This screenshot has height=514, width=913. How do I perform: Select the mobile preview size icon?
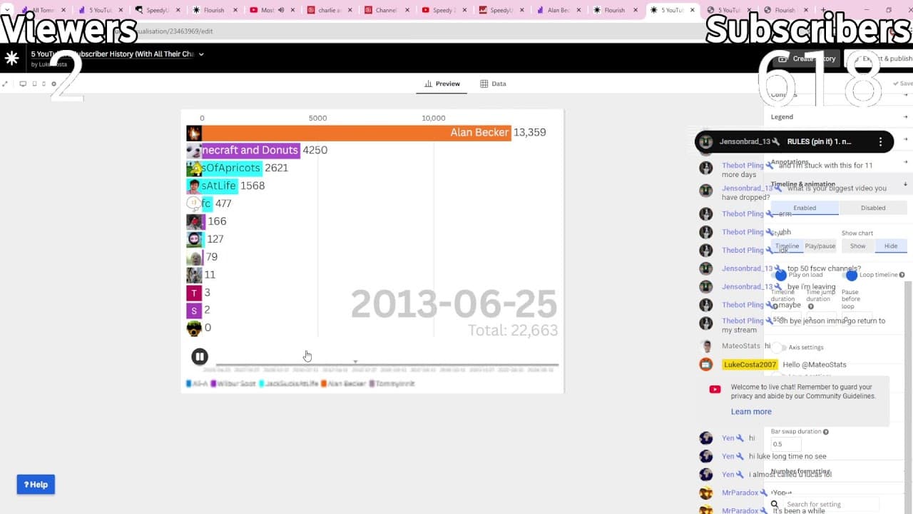tap(44, 84)
